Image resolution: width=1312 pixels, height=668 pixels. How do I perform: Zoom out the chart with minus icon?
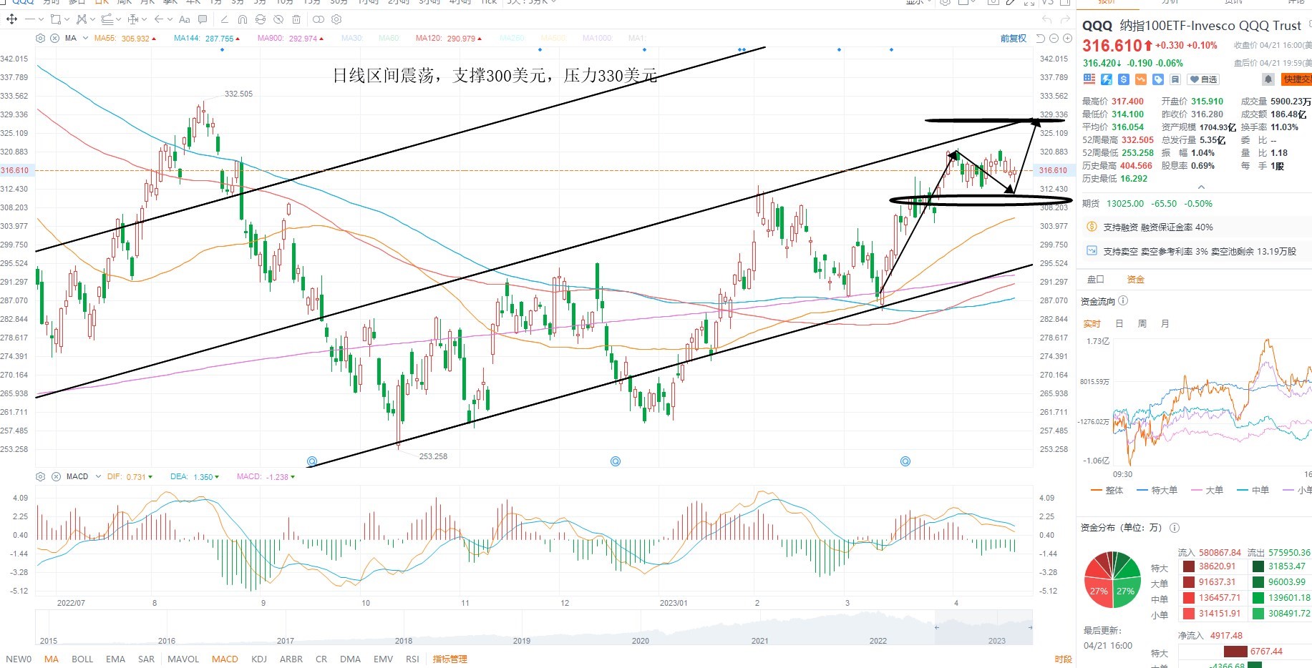click(1054, 38)
